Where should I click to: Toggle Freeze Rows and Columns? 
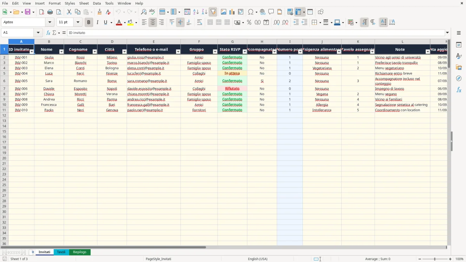coord(298,12)
